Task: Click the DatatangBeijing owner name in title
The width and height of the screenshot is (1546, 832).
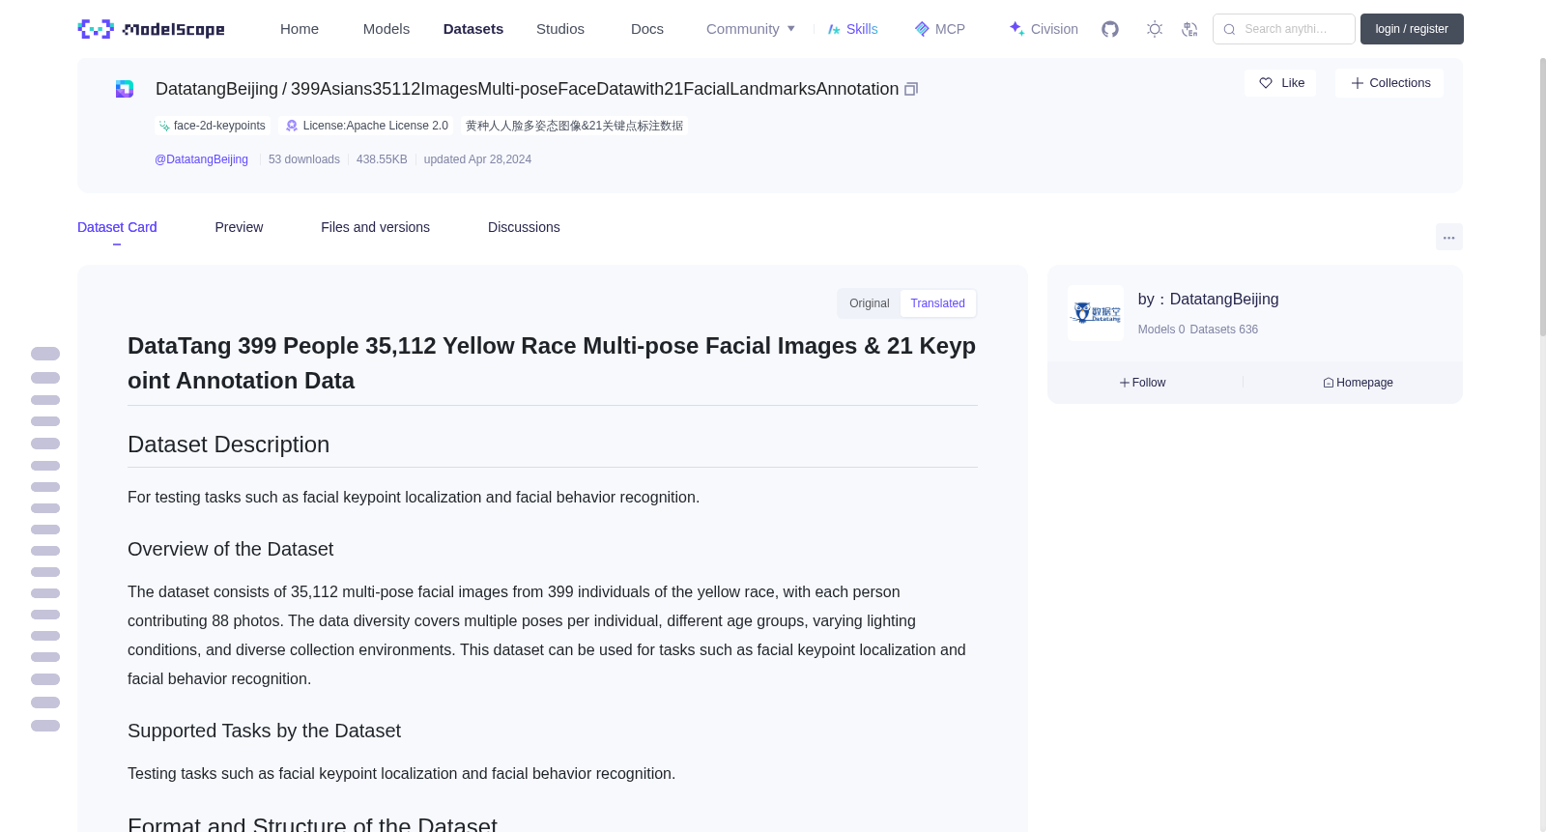Action: pyautogui.click(x=216, y=89)
